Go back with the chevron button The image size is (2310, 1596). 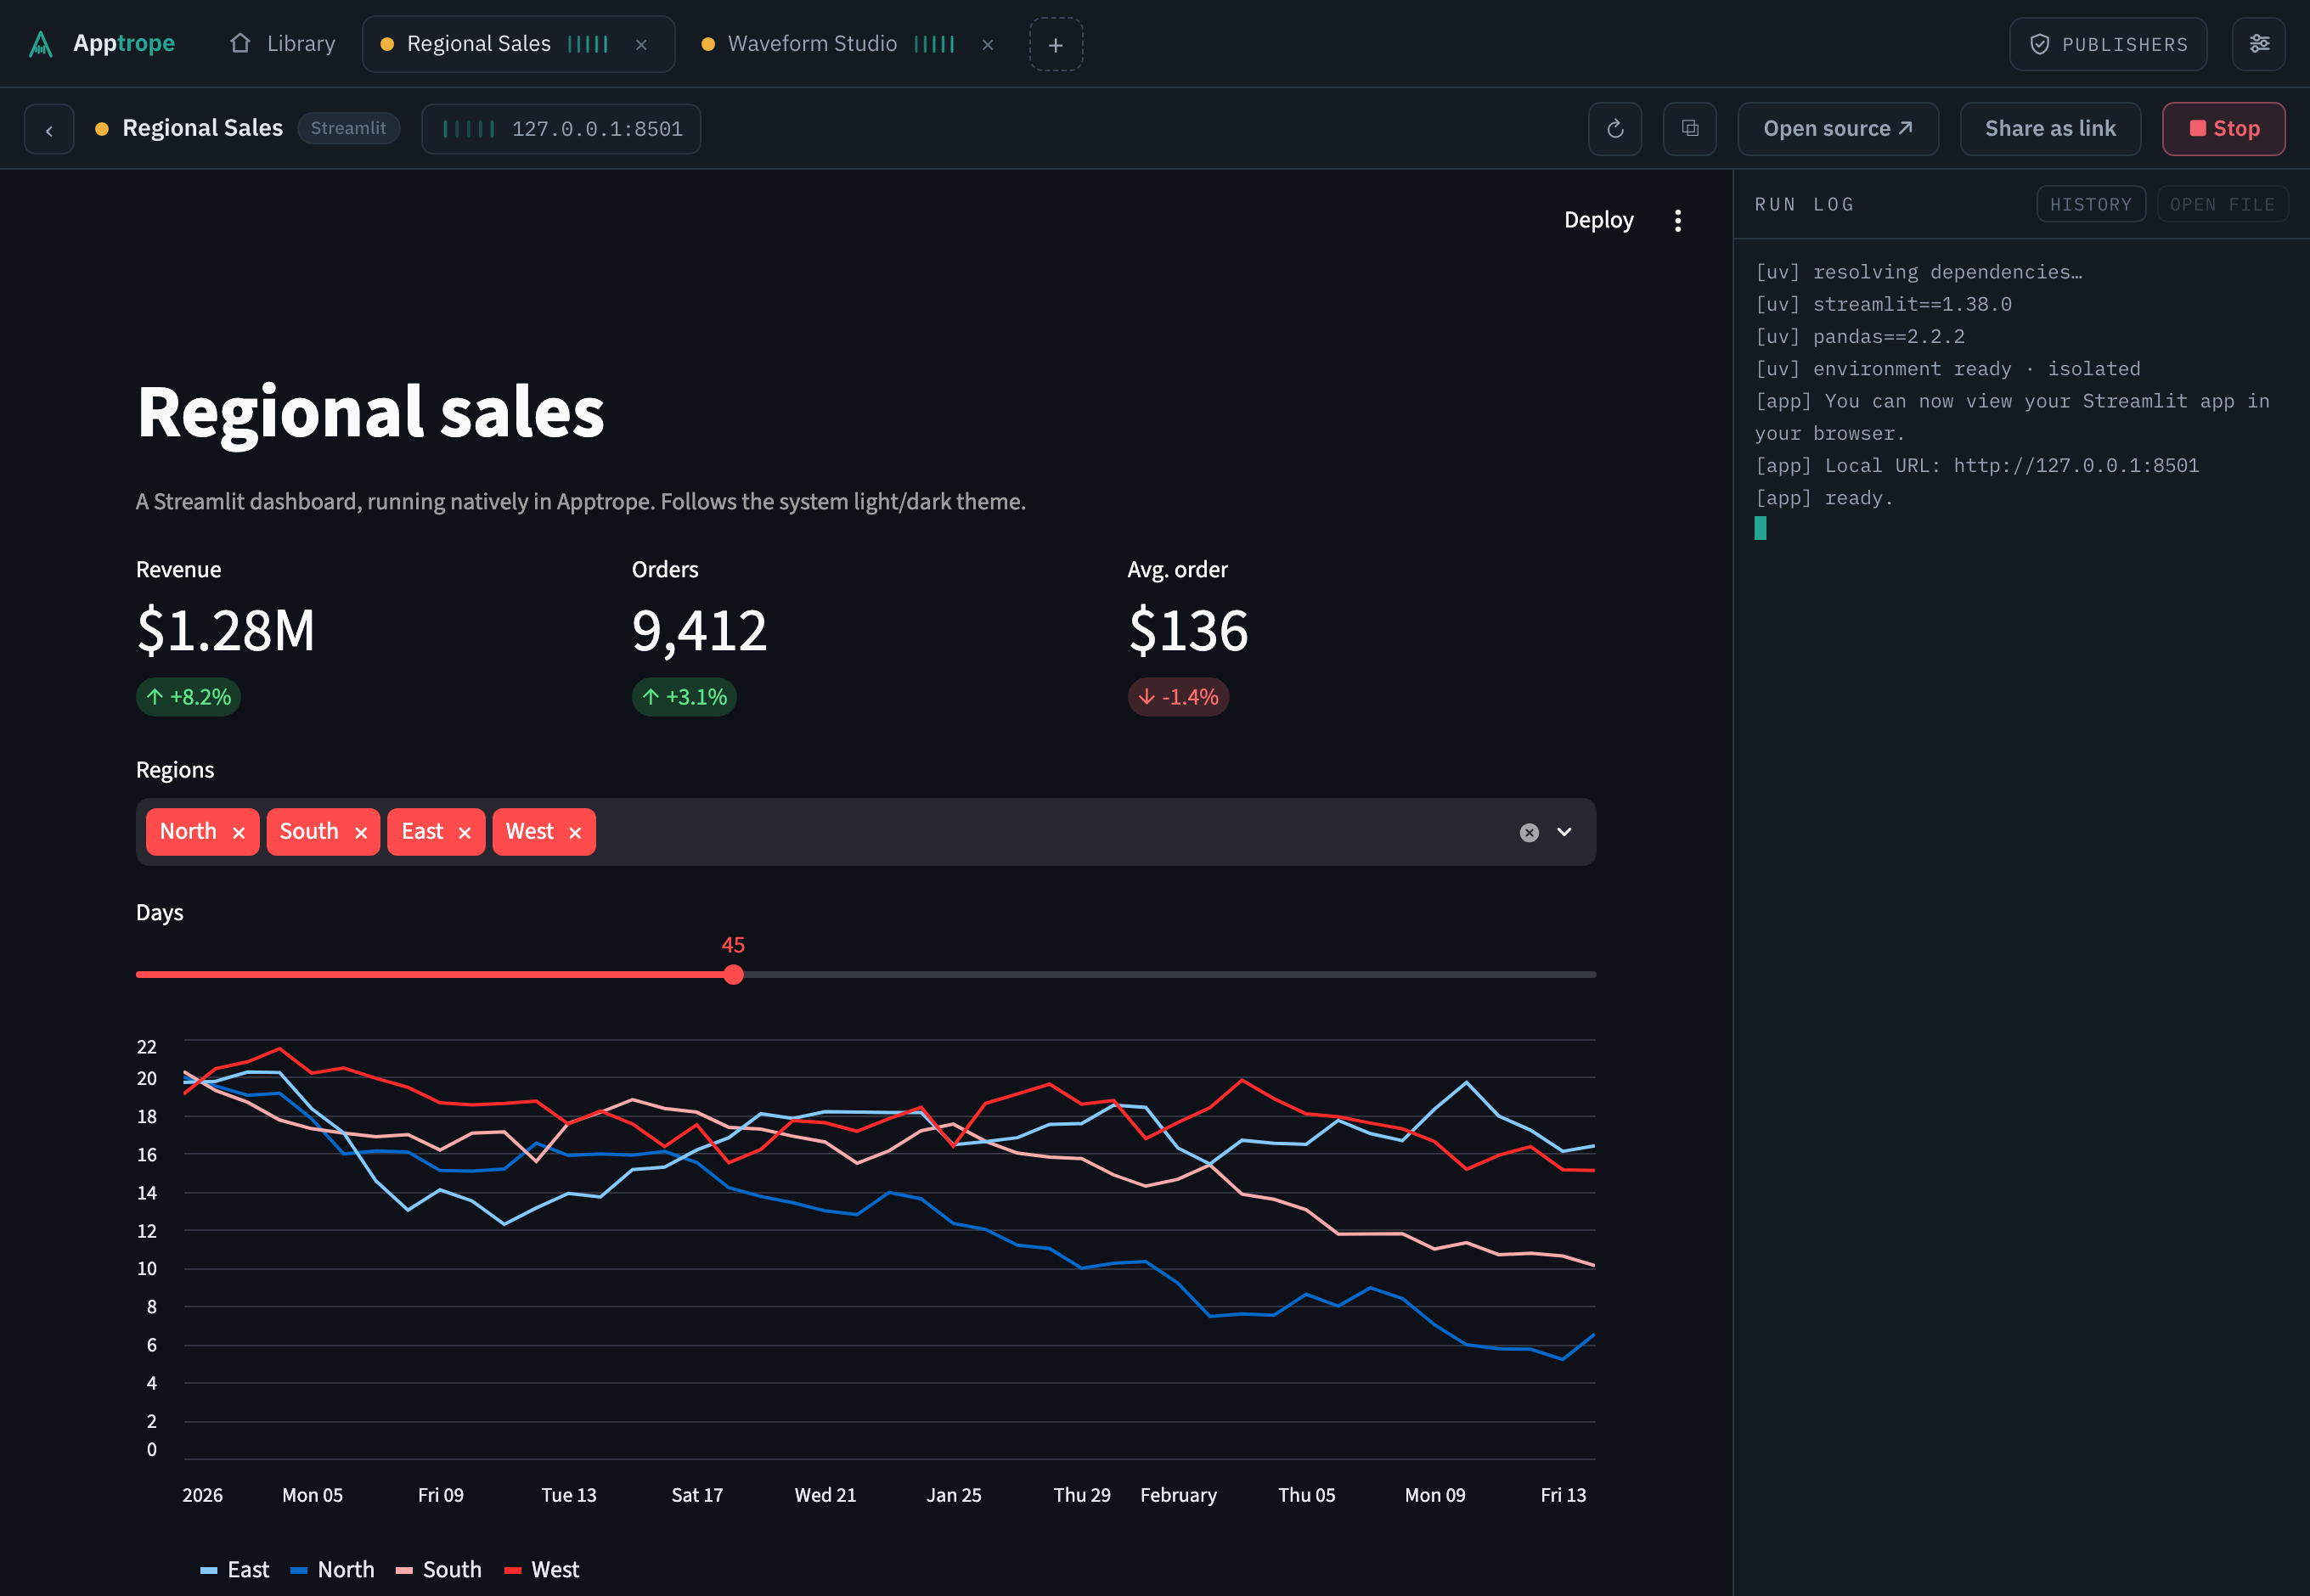coord(49,129)
